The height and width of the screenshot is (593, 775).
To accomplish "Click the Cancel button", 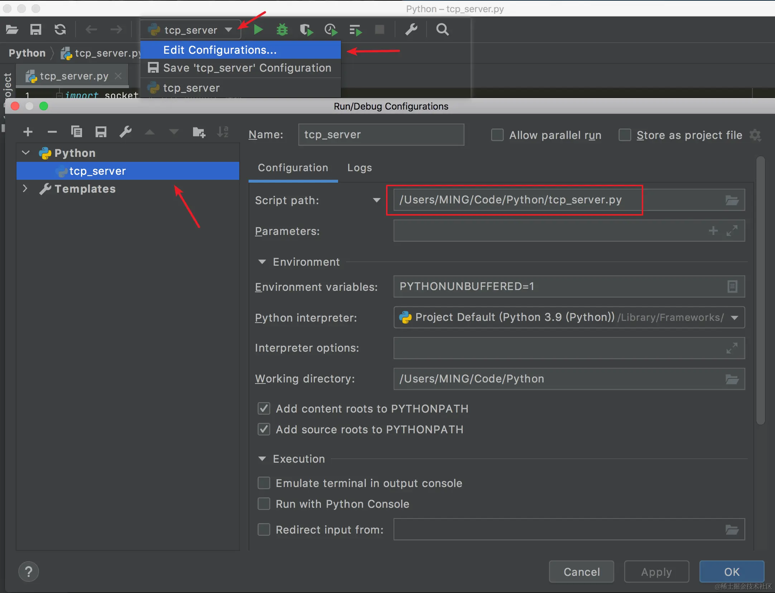I will click(x=581, y=572).
